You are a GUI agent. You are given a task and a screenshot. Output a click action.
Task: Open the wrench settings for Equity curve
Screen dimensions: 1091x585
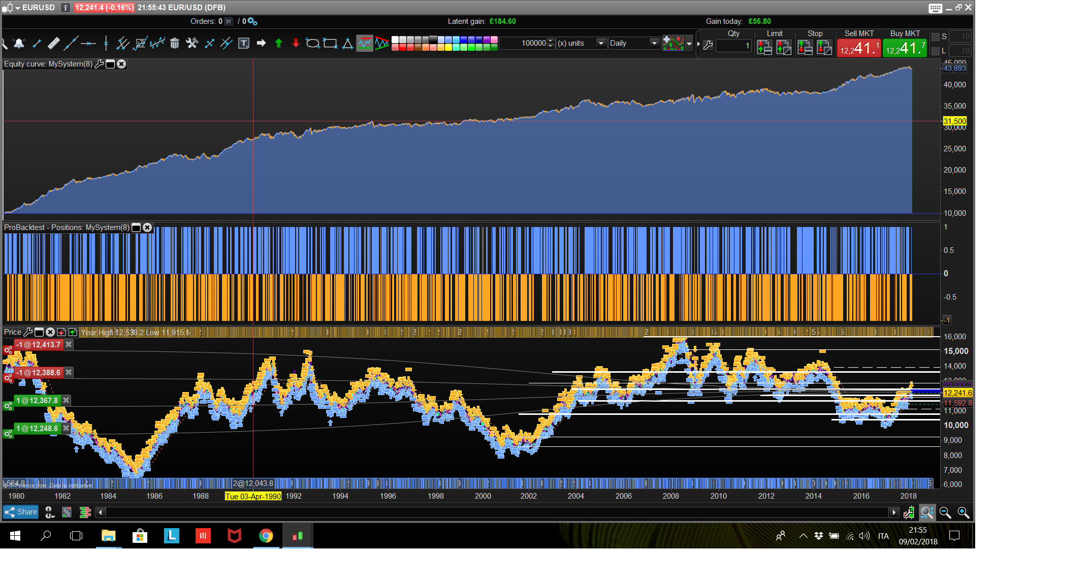tap(99, 64)
